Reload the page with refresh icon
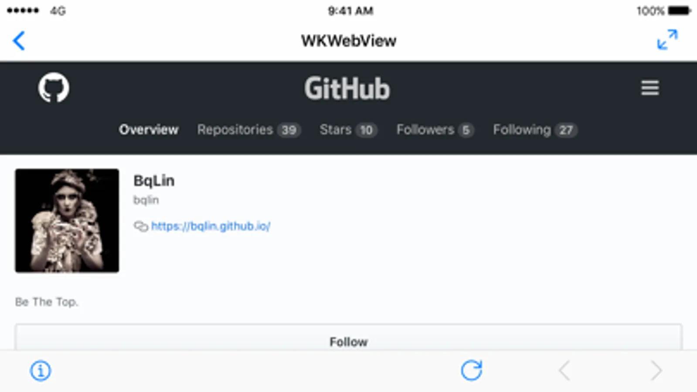The image size is (697, 392). [x=472, y=370]
